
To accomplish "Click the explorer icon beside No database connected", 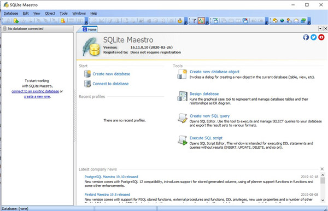I will click(x=4, y=28).
